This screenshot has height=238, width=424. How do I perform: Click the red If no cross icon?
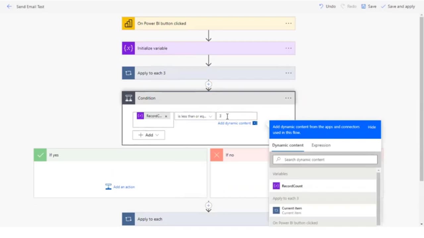tap(217, 155)
